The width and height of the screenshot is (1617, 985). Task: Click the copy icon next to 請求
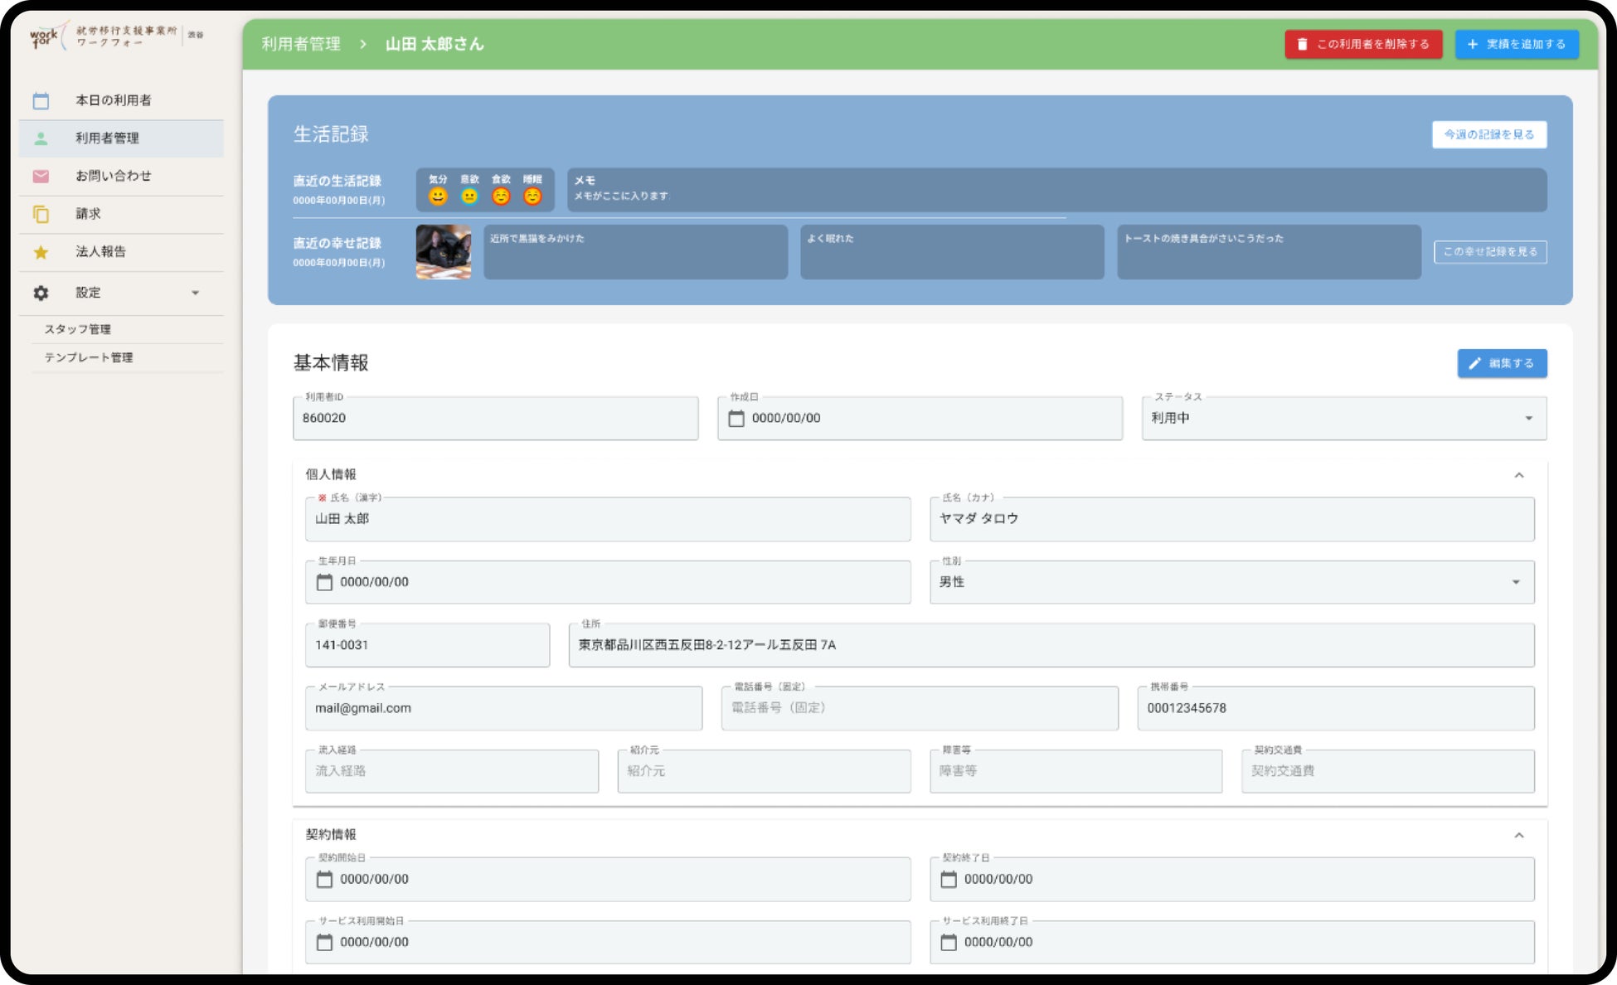click(x=41, y=214)
